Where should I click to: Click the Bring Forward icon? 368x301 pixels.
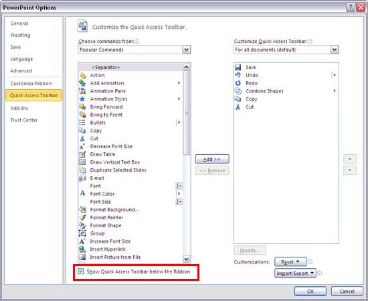(82, 107)
